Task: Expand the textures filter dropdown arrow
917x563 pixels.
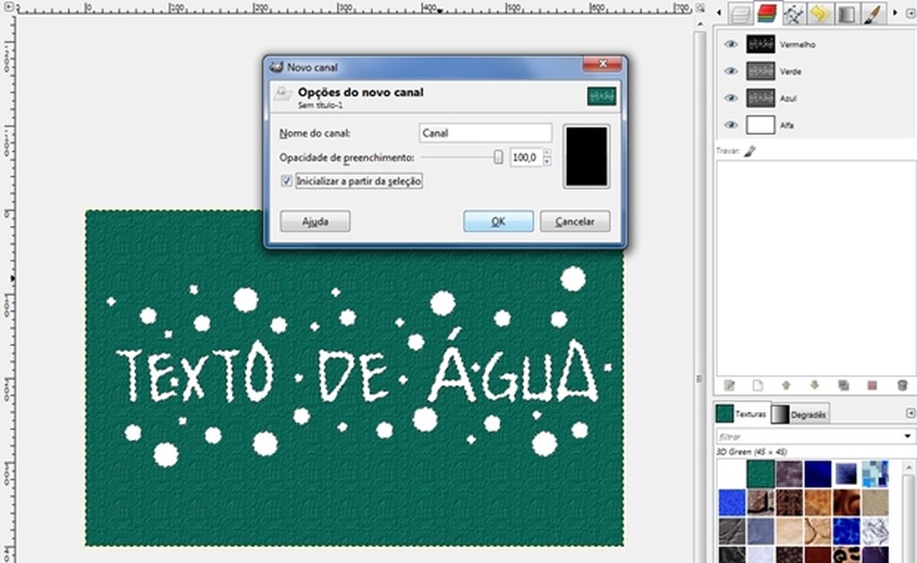Action: (908, 436)
